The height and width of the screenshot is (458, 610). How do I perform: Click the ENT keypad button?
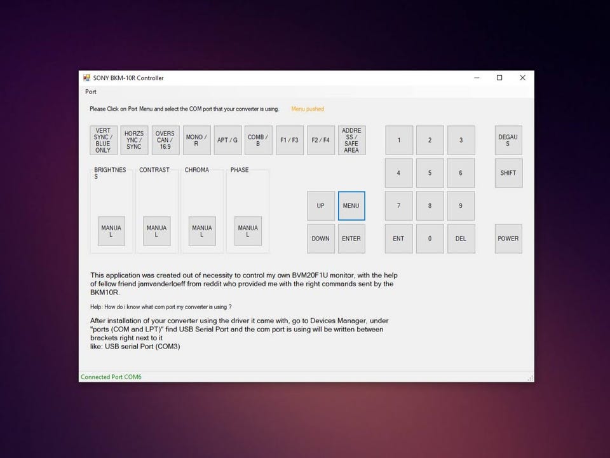(399, 239)
